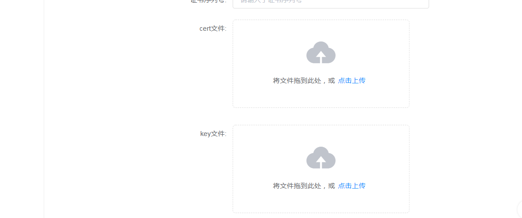Click placeholder text in certificate serial field

(271, 1)
